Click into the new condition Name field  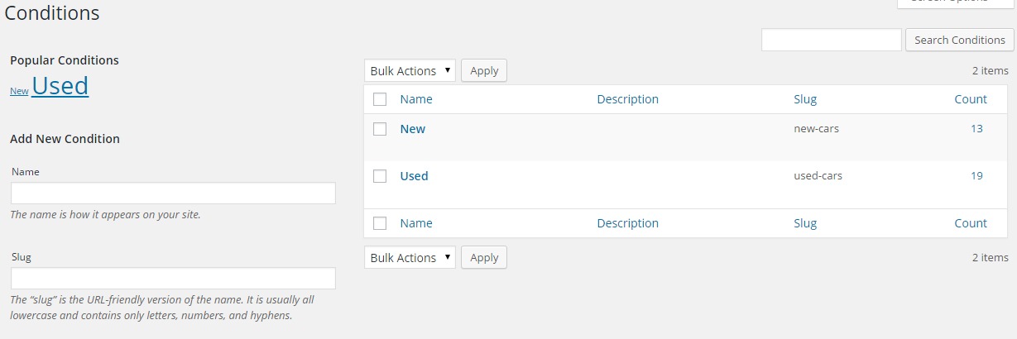[x=173, y=193]
